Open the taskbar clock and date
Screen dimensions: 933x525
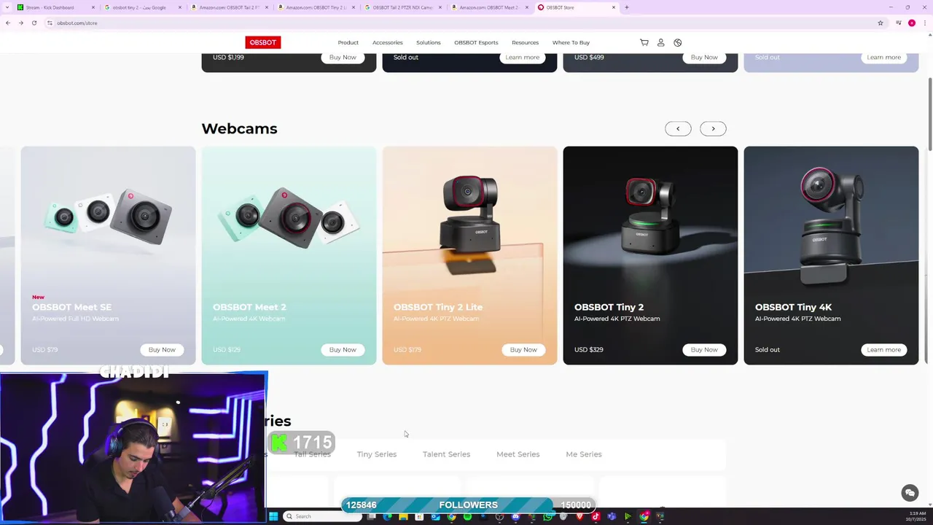(x=917, y=516)
